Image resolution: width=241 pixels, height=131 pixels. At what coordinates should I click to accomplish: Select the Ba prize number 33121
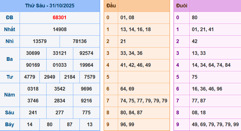60,53
